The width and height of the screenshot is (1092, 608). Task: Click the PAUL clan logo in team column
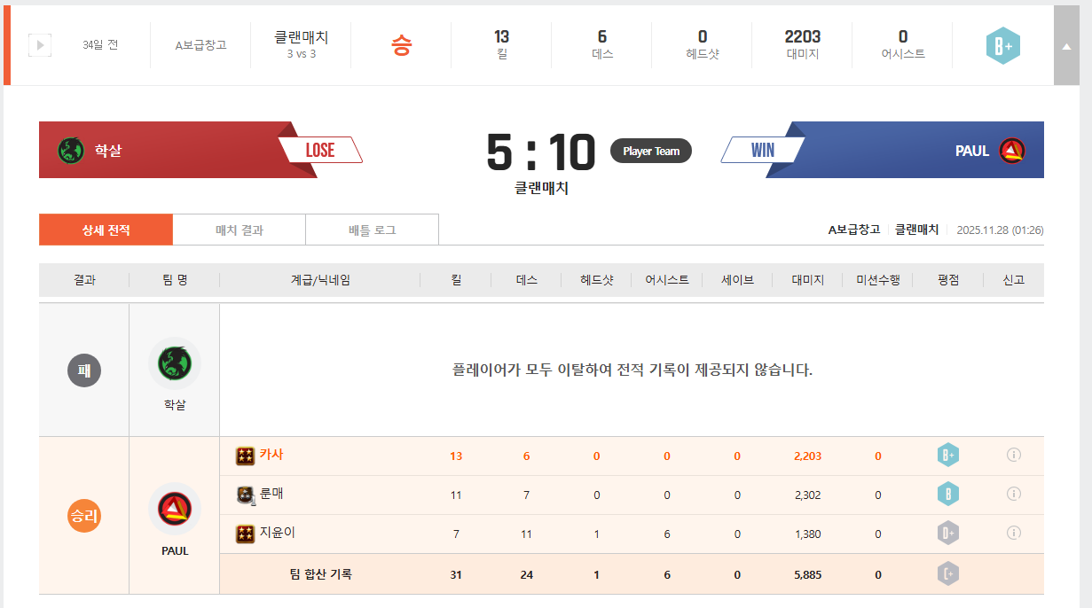coord(175,509)
